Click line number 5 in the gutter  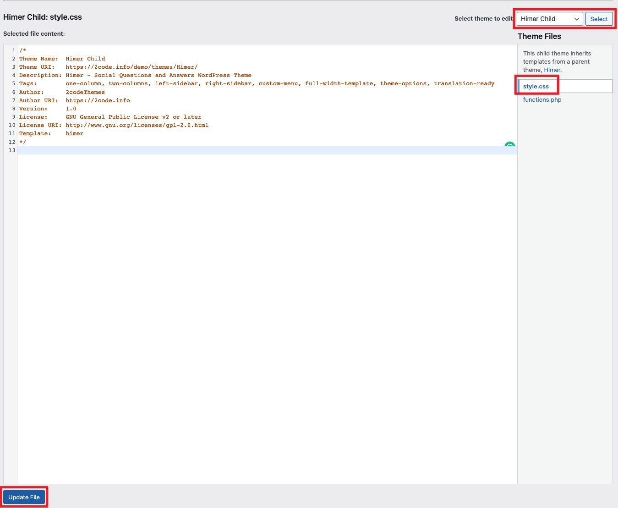(x=13, y=83)
